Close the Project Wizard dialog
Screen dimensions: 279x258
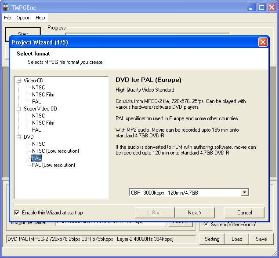pyautogui.click(x=263, y=42)
